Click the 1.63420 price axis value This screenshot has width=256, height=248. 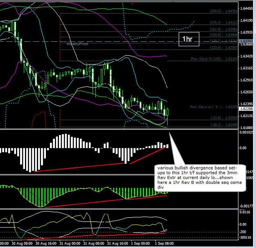[246, 56]
